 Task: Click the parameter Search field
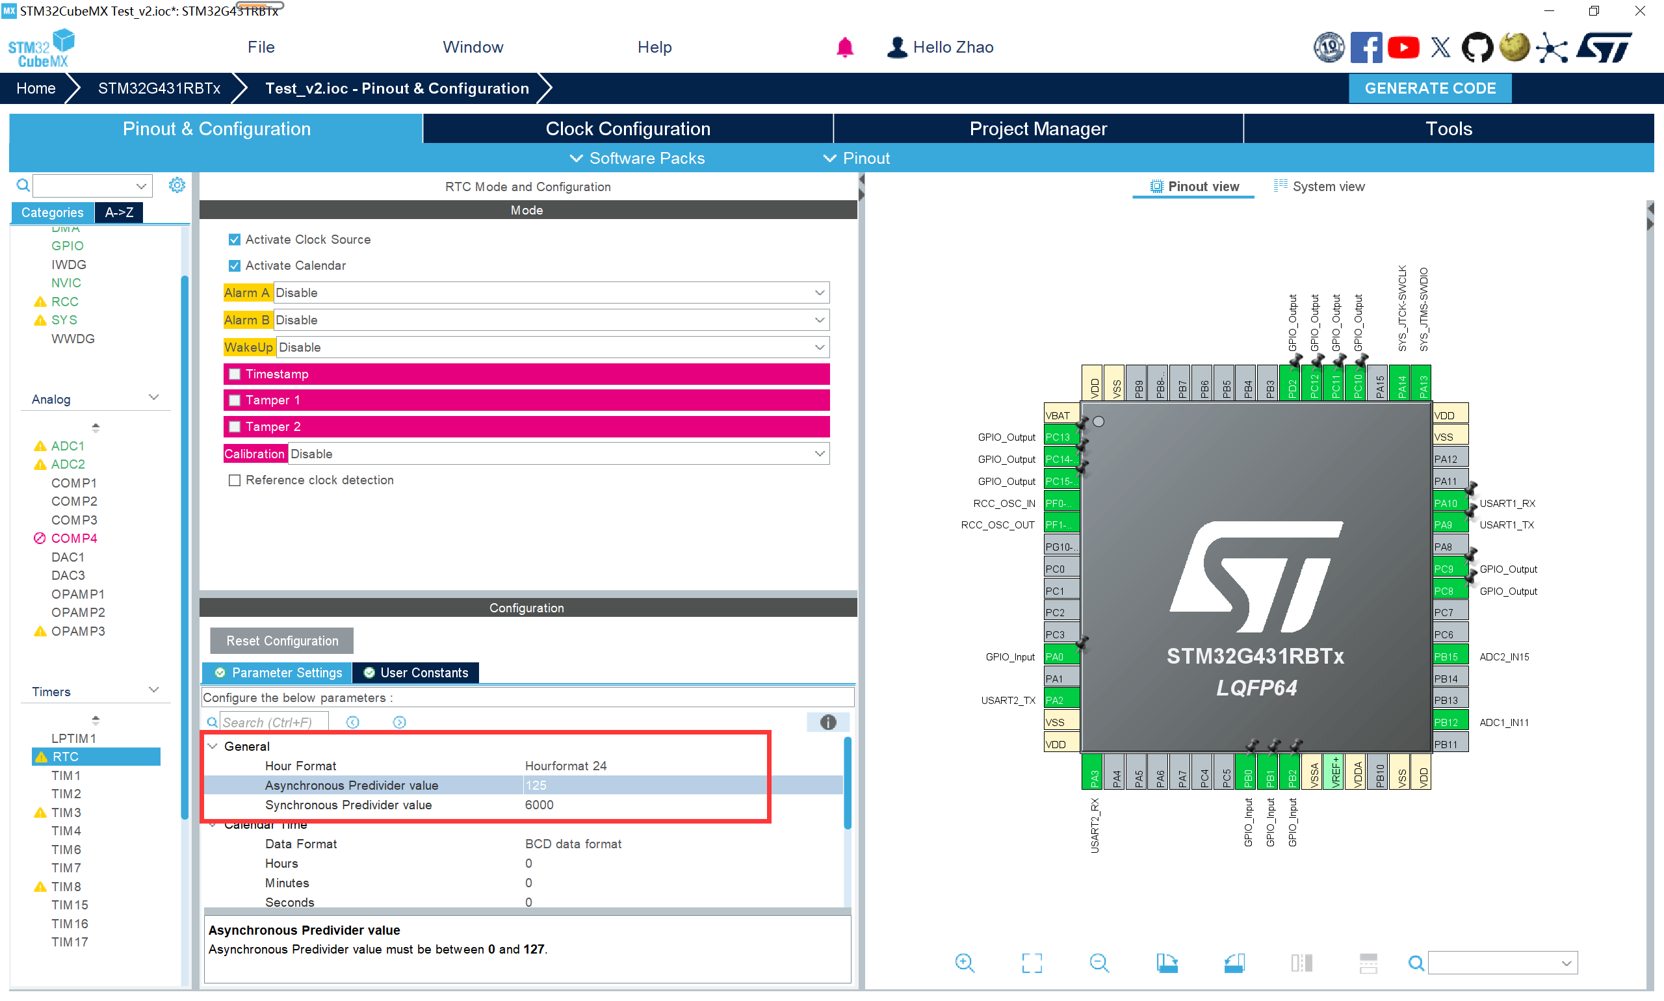[273, 722]
